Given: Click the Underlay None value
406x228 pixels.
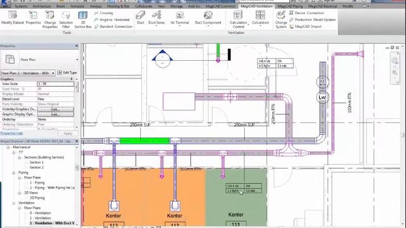Looking at the screenshot, I should click(x=55, y=120).
